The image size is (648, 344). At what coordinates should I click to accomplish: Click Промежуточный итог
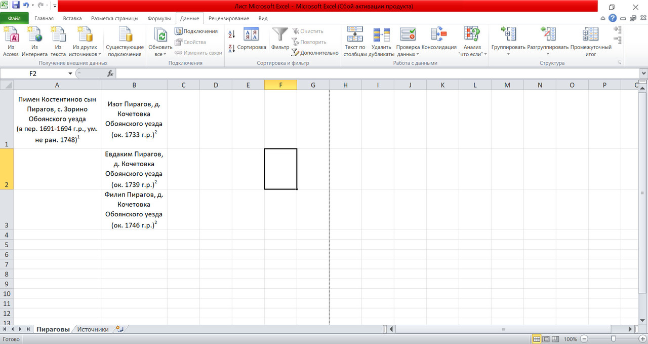591,42
